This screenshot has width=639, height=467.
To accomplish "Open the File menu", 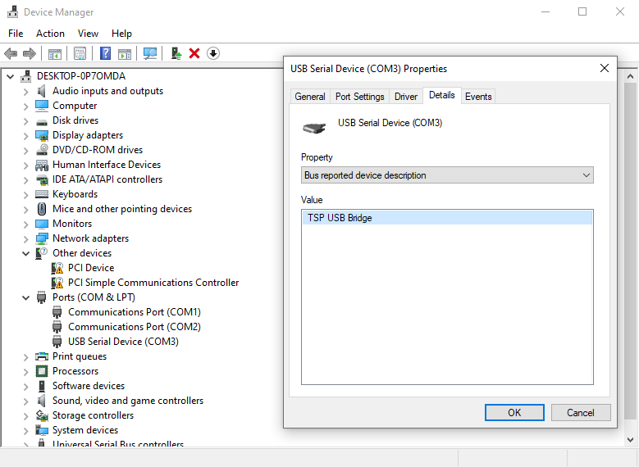I will point(16,34).
